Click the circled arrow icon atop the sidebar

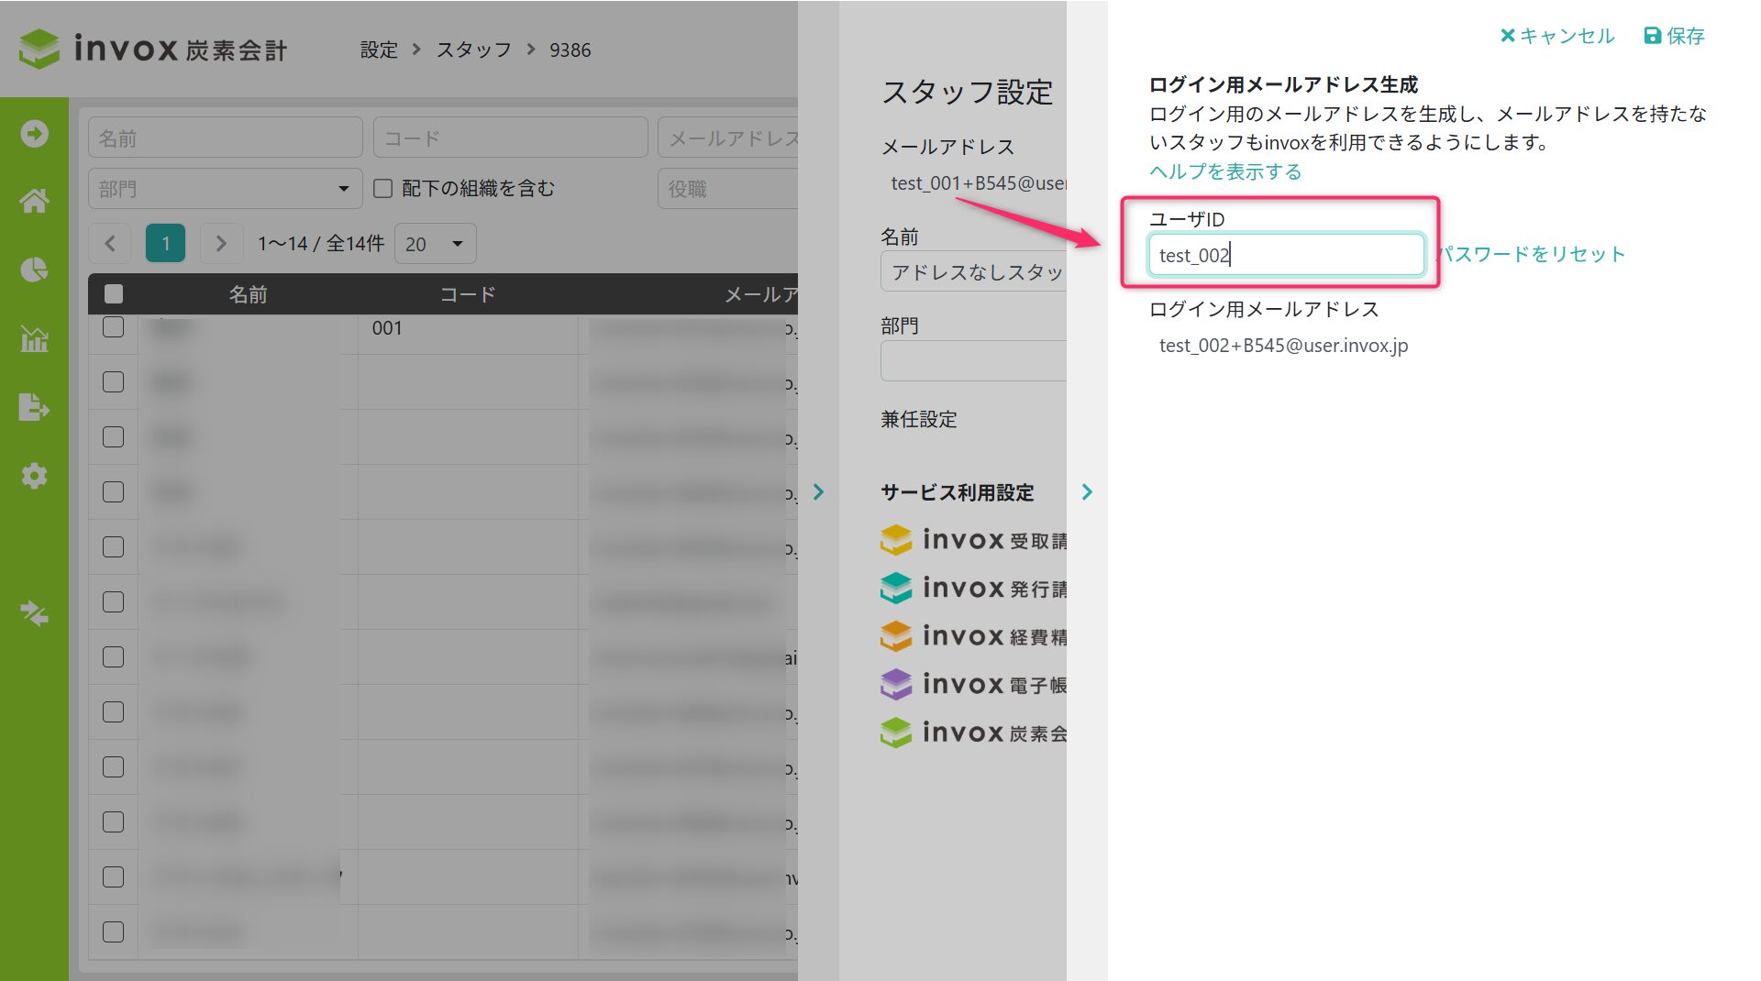pyautogui.click(x=35, y=134)
